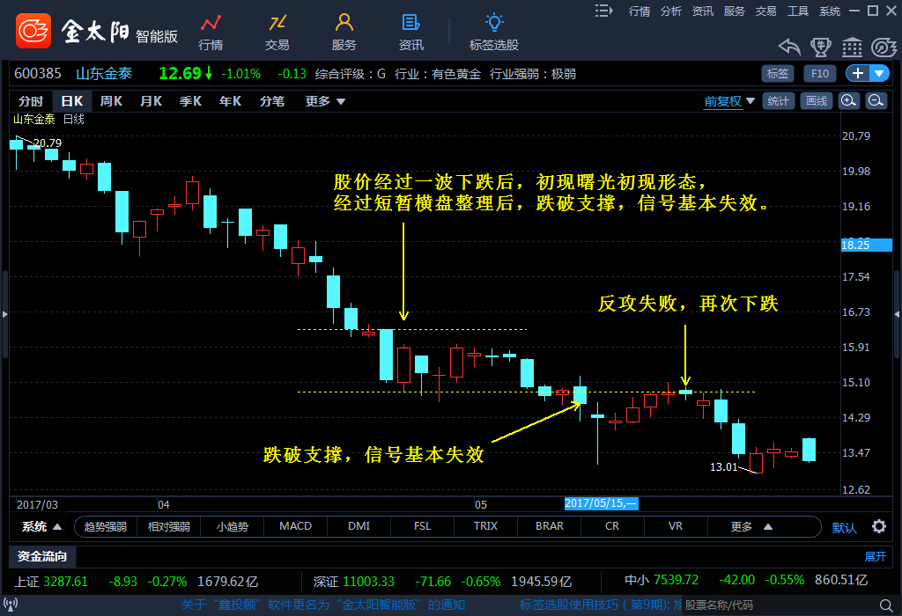Click the zoom in magnifier icon
This screenshot has width=902, height=616.
848,101
